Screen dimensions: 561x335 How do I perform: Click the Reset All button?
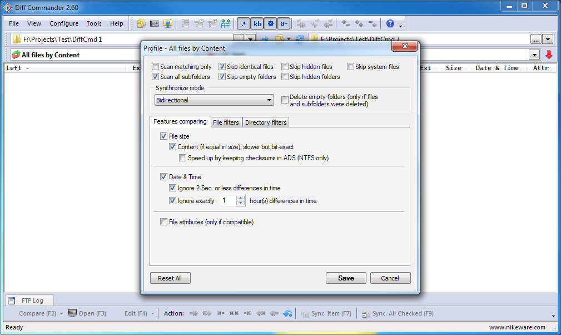click(x=170, y=278)
